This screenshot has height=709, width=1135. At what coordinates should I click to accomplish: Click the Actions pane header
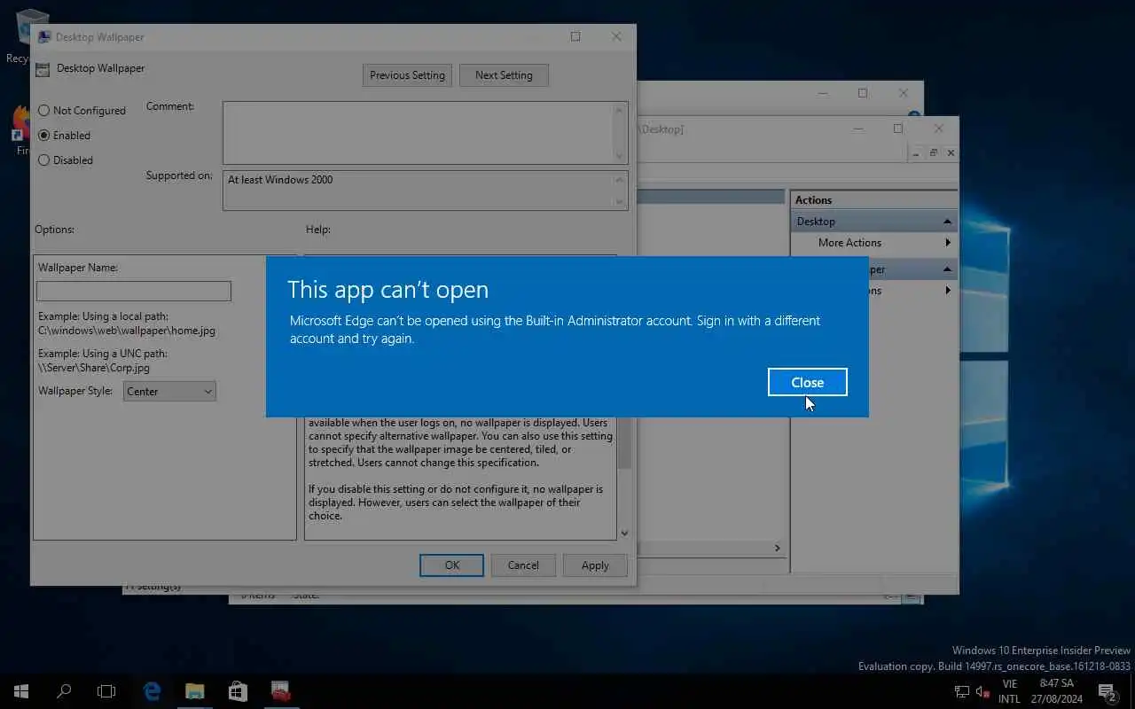[x=873, y=200]
